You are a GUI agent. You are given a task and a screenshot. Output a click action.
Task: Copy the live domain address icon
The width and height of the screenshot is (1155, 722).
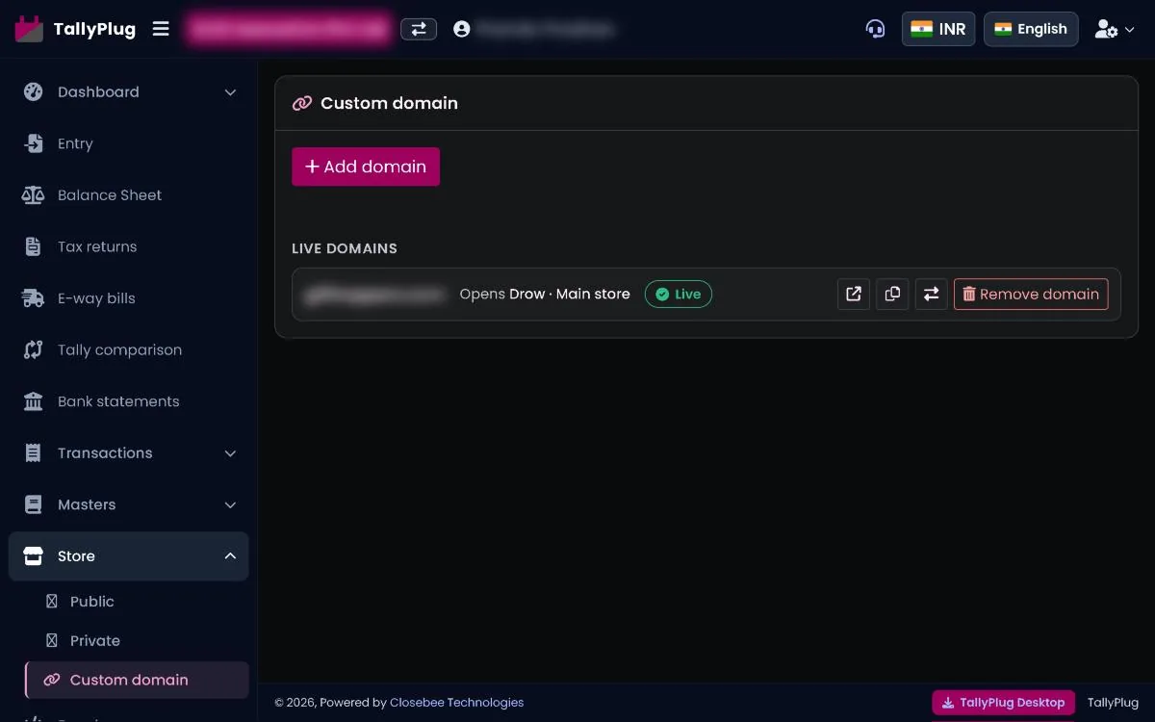(892, 294)
